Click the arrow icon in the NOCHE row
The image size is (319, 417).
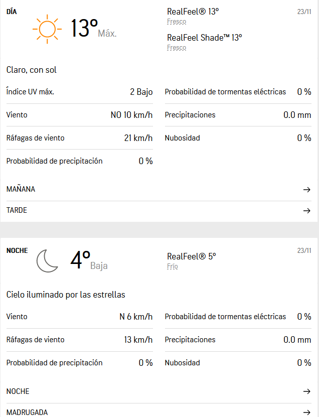[x=306, y=391]
